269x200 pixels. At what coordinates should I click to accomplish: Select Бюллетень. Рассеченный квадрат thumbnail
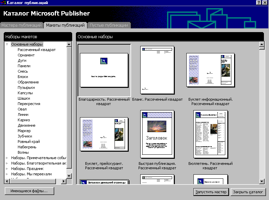[x=210, y=134]
